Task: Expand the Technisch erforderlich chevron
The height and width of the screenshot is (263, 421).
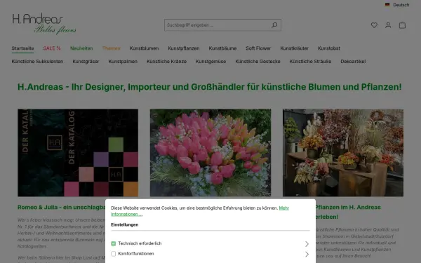Action: click(307, 244)
